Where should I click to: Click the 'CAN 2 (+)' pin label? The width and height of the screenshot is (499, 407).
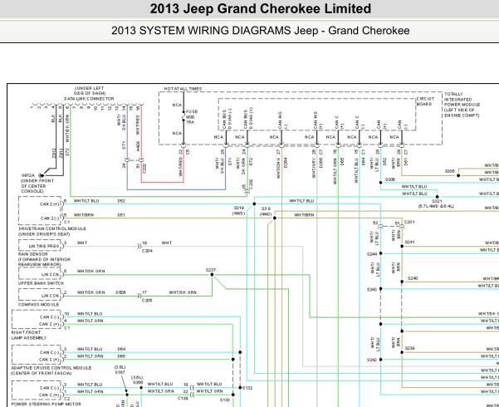50,204
